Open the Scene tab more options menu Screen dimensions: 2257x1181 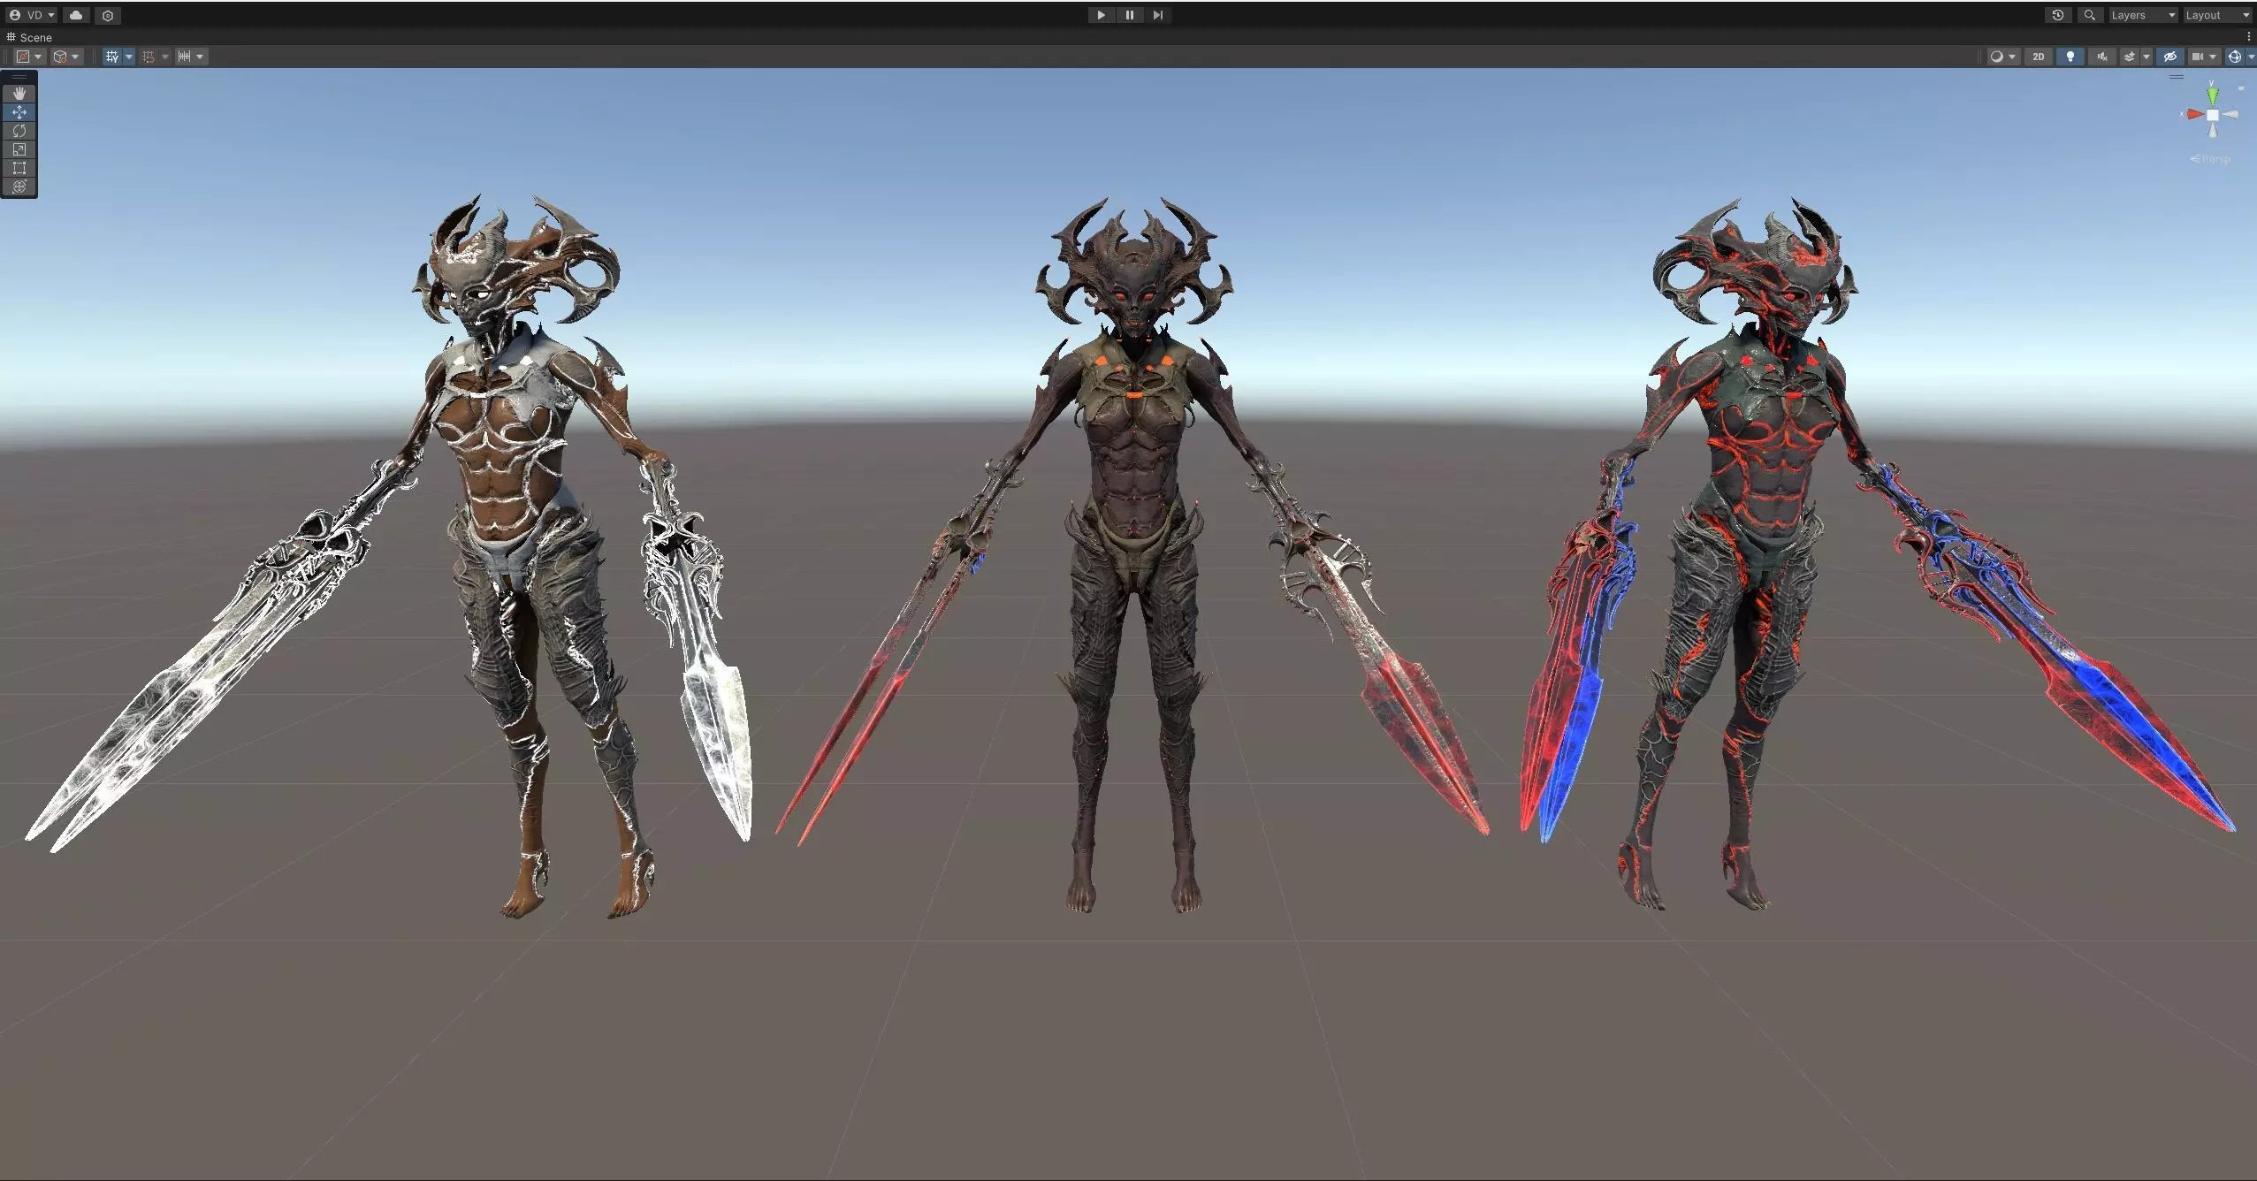click(2249, 37)
